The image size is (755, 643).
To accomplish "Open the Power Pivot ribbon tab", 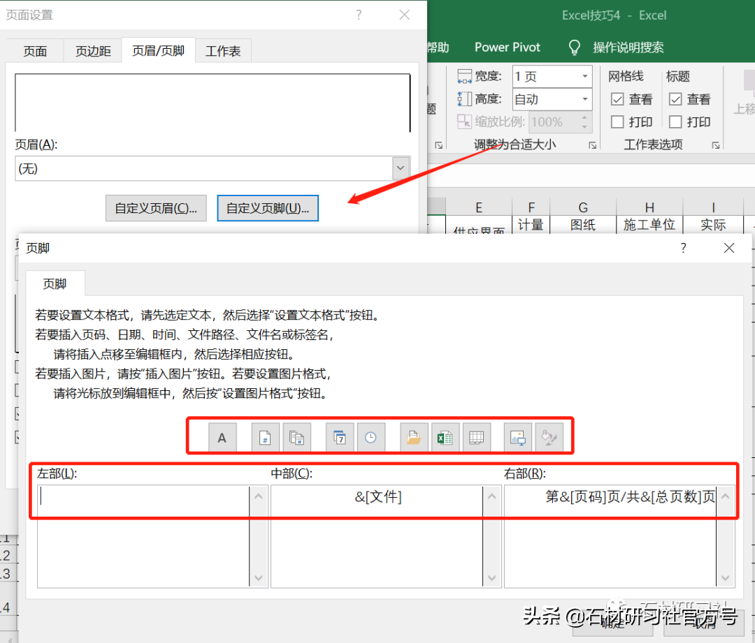I will (x=507, y=47).
